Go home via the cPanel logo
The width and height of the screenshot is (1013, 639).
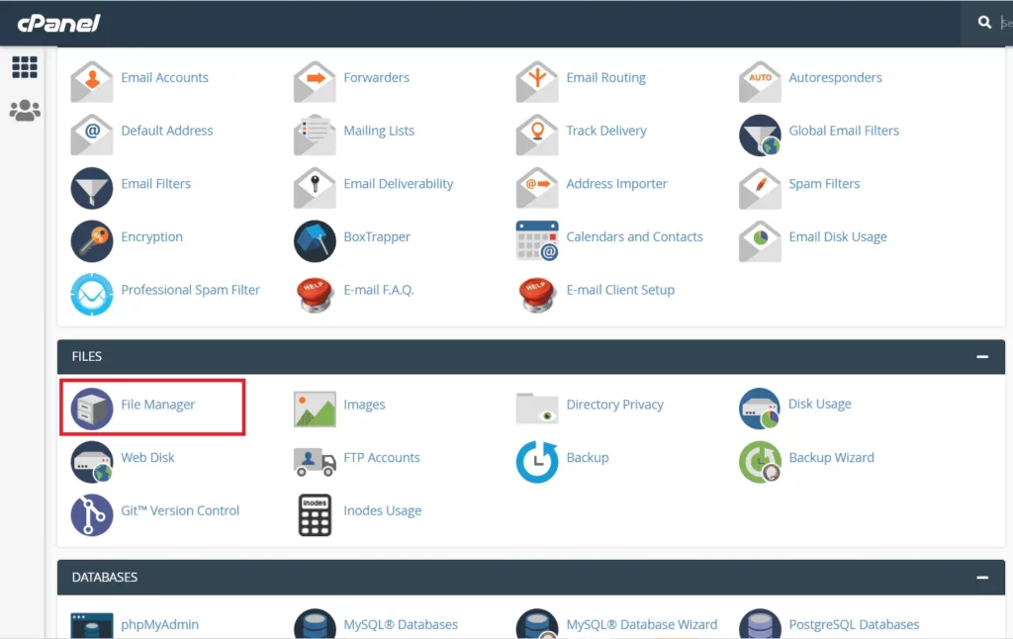pos(58,24)
